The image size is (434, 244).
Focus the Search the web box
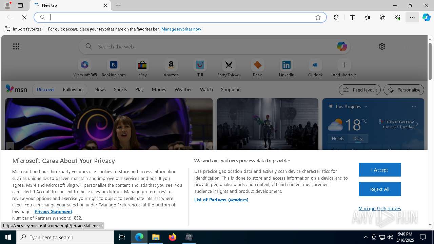[215, 46]
